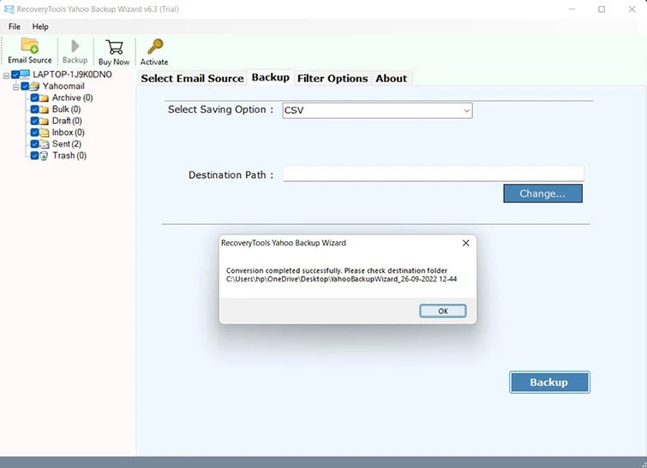The image size is (647, 468).
Task: Click the blue Backup button
Action: tap(549, 382)
